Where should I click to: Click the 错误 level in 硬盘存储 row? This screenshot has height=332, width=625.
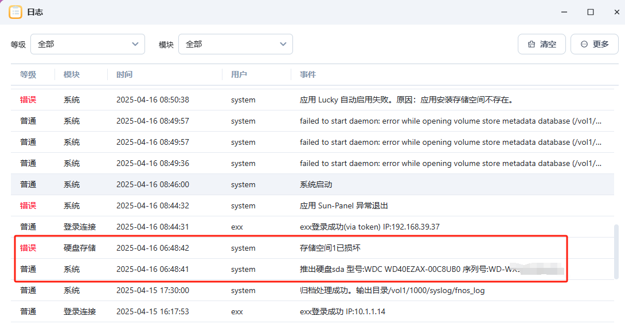click(28, 248)
